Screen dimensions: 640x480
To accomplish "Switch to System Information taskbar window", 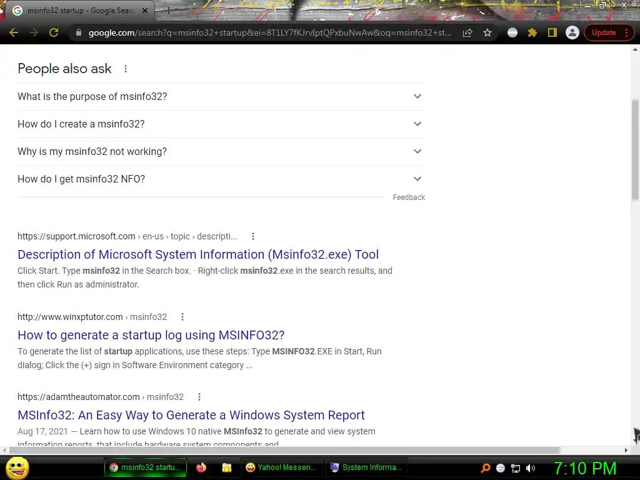I will pyautogui.click(x=366, y=467).
